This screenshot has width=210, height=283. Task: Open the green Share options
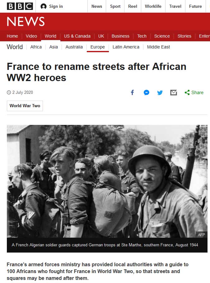coord(194,92)
